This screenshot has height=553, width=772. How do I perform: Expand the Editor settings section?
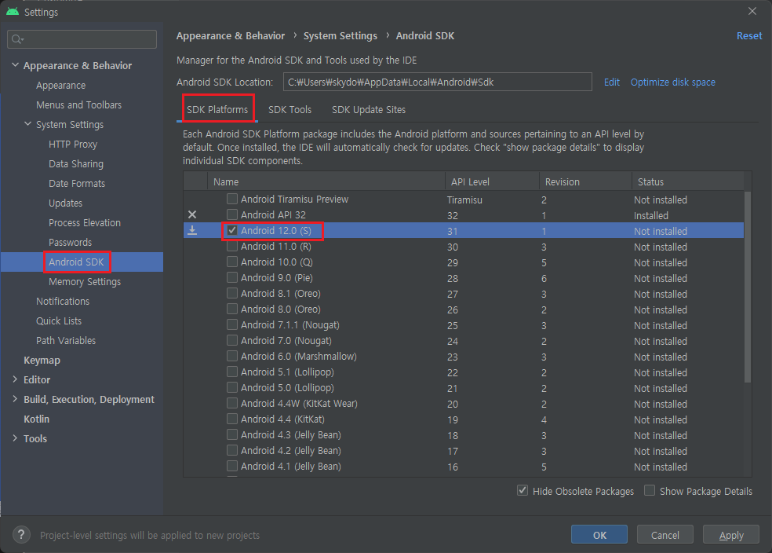pyautogui.click(x=15, y=379)
